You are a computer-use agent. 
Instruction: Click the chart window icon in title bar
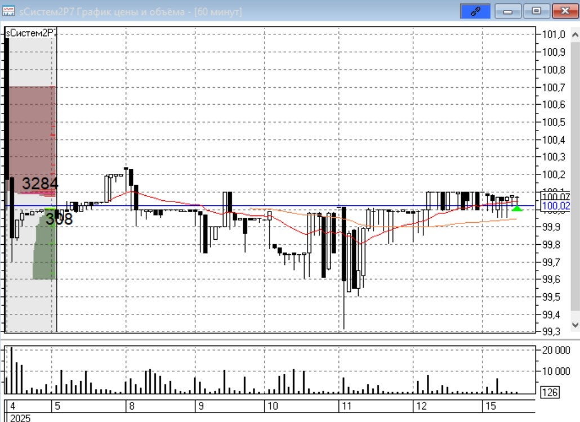(8, 11)
